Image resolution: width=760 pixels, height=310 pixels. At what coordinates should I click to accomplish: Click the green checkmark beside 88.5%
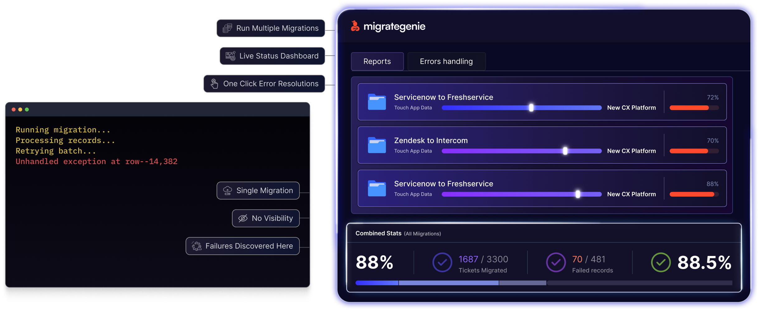pyautogui.click(x=661, y=262)
